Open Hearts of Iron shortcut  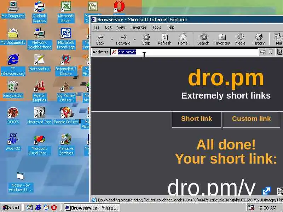pyautogui.click(x=39, y=116)
